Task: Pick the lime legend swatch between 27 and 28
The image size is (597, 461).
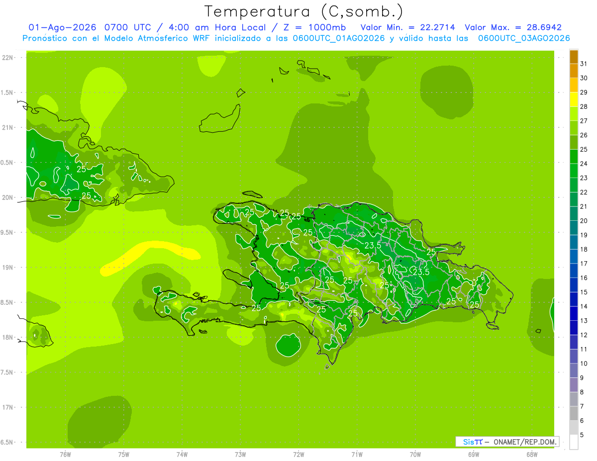Action: pos(574,113)
